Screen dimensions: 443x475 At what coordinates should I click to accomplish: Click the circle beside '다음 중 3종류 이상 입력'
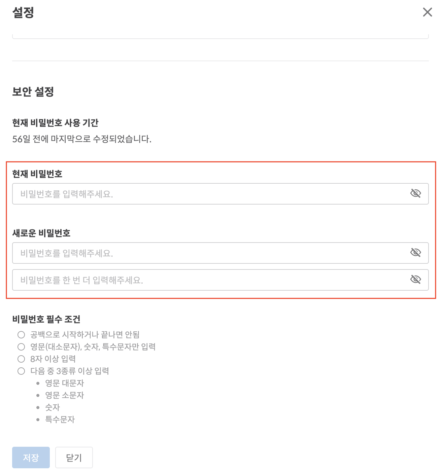[x=21, y=371]
